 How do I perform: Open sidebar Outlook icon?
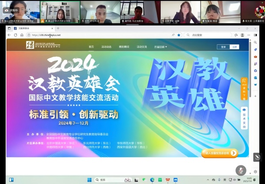[x=255, y=77]
